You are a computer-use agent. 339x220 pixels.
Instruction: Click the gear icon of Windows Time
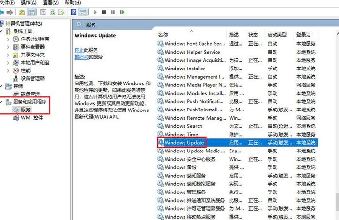(x=160, y=134)
